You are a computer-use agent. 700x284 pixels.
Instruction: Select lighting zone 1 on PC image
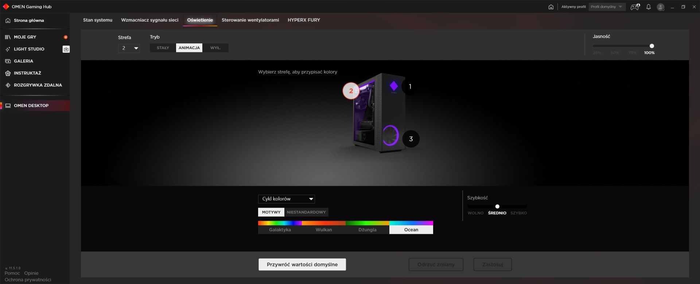click(410, 87)
